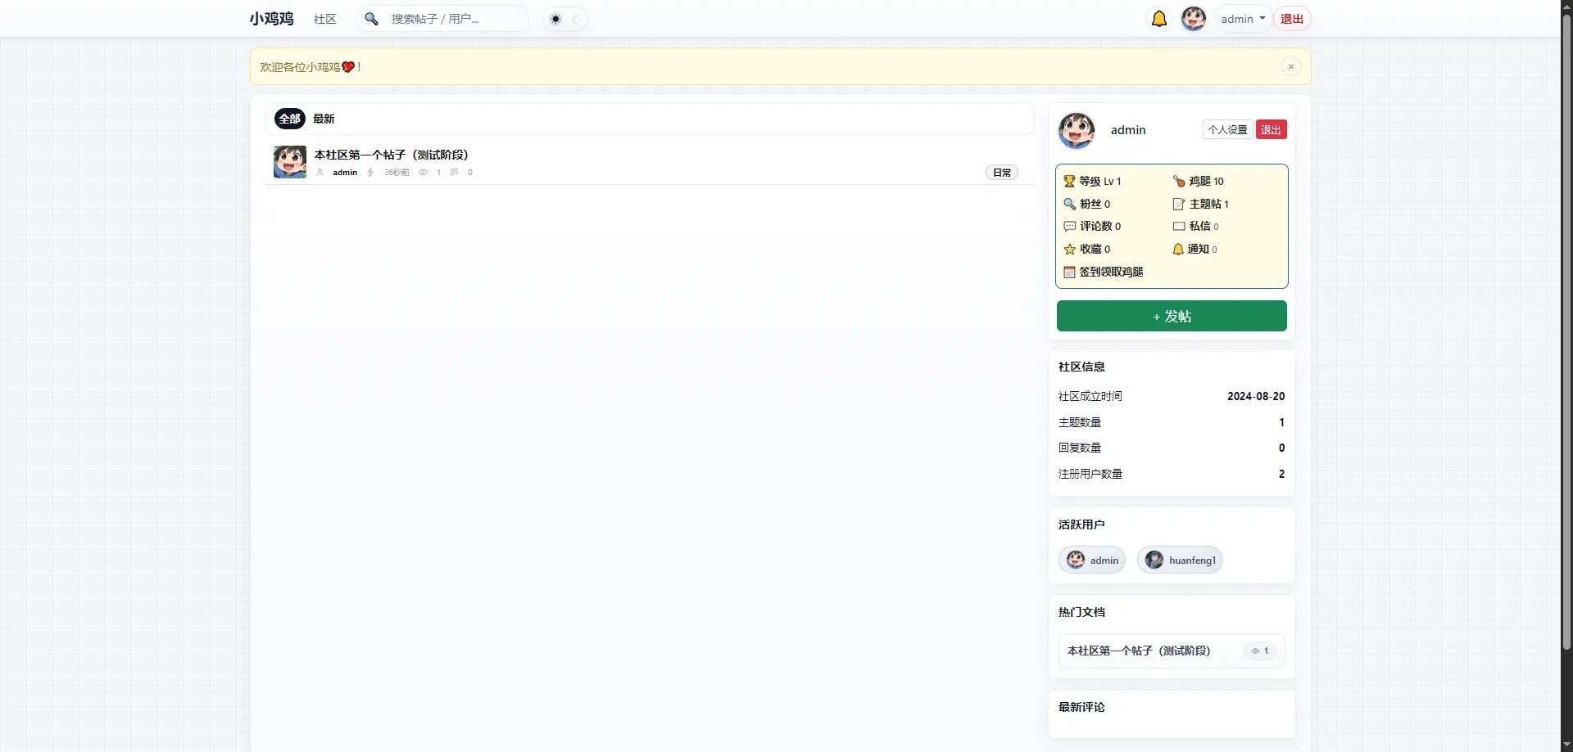The height and width of the screenshot is (752, 1573).
Task: Open the 社区 nav link
Action: pos(325,19)
